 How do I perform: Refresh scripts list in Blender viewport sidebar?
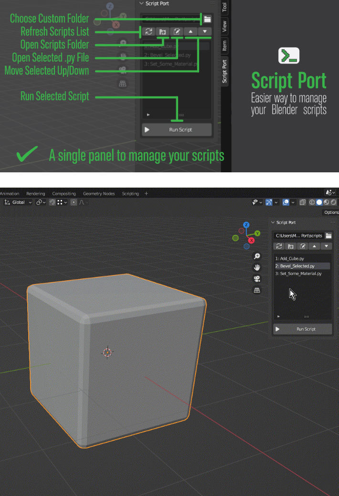pyautogui.click(x=279, y=246)
